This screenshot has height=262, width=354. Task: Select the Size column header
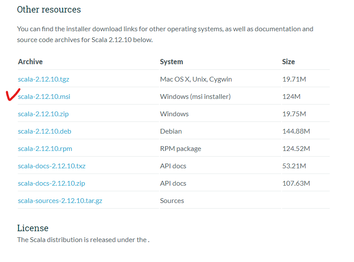(x=289, y=62)
